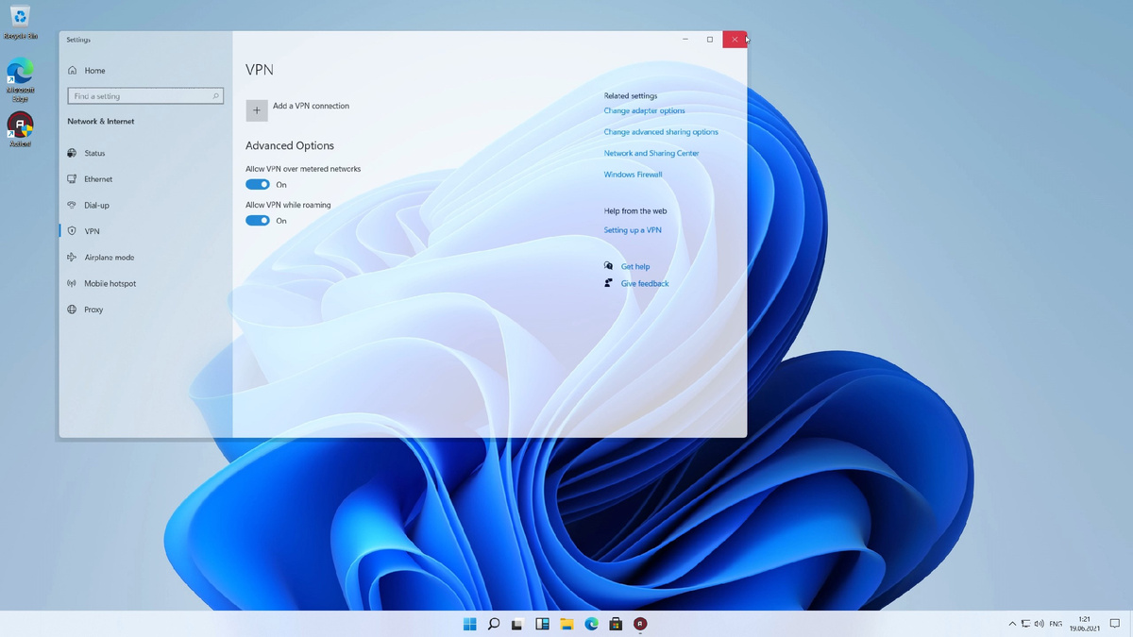Image resolution: width=1133 pixels, height=637 pixels.
Task: Show hidden system tray icons
Action: point(1012,624)
